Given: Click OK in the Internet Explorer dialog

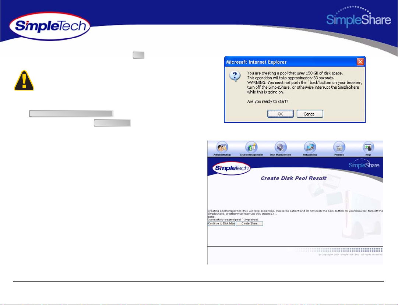Looking at the screenshot, I should 280,114.
